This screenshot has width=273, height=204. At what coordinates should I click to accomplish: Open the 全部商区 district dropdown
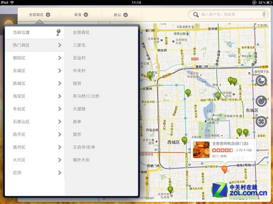click(x=39, y=15)
